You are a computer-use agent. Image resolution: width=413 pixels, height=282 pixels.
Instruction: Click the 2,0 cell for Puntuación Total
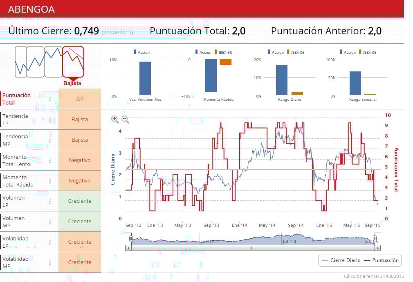80,98
